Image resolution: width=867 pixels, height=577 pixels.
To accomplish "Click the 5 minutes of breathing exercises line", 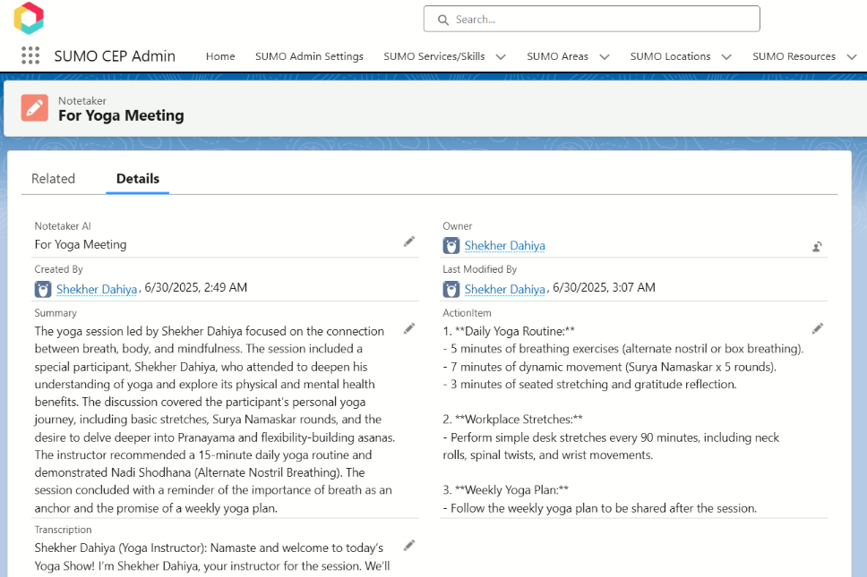I will click(623, 349).
